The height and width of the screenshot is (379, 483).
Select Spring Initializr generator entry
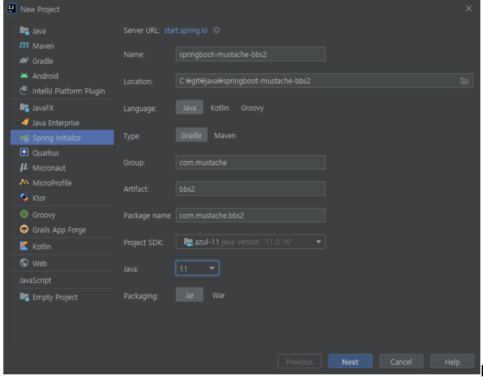[x=62, y=138]
